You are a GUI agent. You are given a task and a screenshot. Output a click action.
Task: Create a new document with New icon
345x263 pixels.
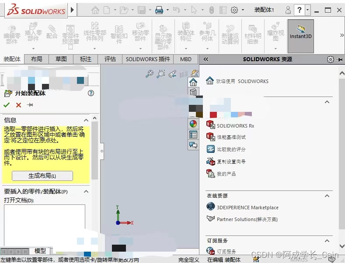click(x=107, y=10)
